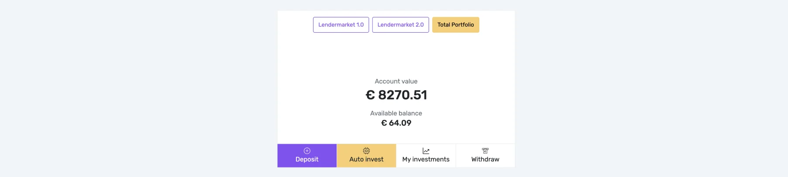The height and width of the screenshot is (177, 788).
Task: Click the euro symbol before 8270.51
Action: 370,95
